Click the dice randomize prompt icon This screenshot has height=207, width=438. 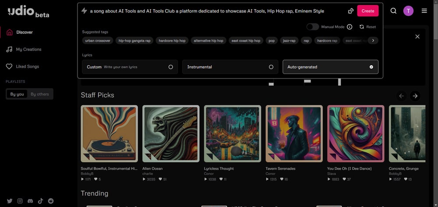coord(350,11)
